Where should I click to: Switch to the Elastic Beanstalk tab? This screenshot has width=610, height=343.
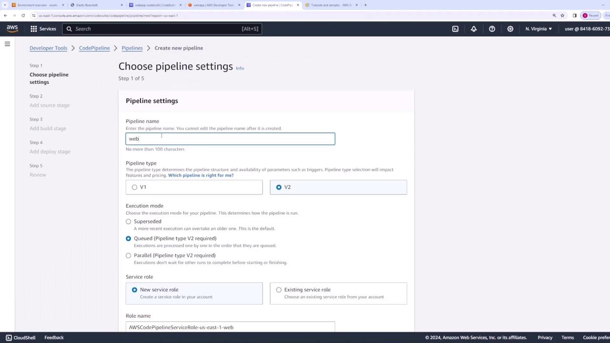(96, 5)
